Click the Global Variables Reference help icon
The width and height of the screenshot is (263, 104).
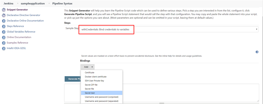pos(4,32)
